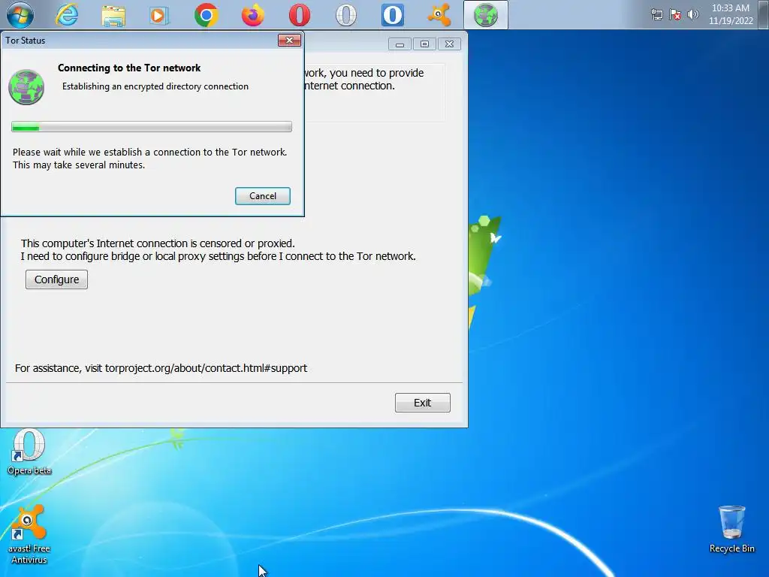The height and width of the screenshot is (577, 769).
Task: Click the network icon in system tray
Action: click(656, 14)
